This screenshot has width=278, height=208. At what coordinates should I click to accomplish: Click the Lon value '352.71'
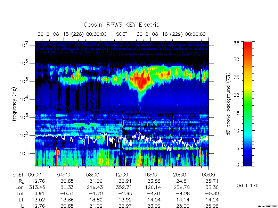pyautogui.click(x=123, y=187)
